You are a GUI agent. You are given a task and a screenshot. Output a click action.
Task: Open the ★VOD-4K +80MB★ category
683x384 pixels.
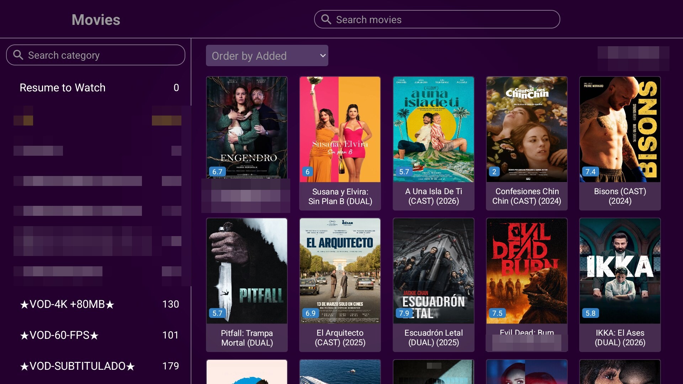[x=99, y=304]
